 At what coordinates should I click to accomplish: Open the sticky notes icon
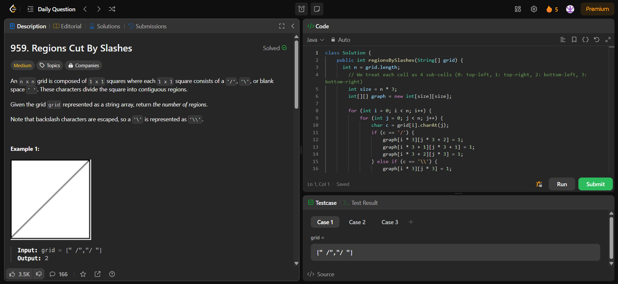(x=317, y=9)
